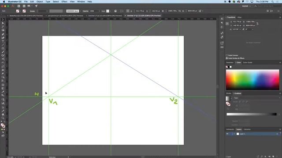
Task: Open the Transform panel options menu
Action: pyautogui.click(x=280, y=18)
